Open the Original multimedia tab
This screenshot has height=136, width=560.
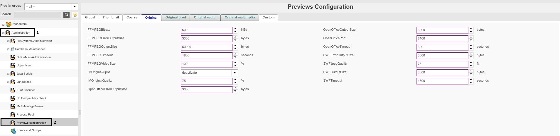[239, 18]
